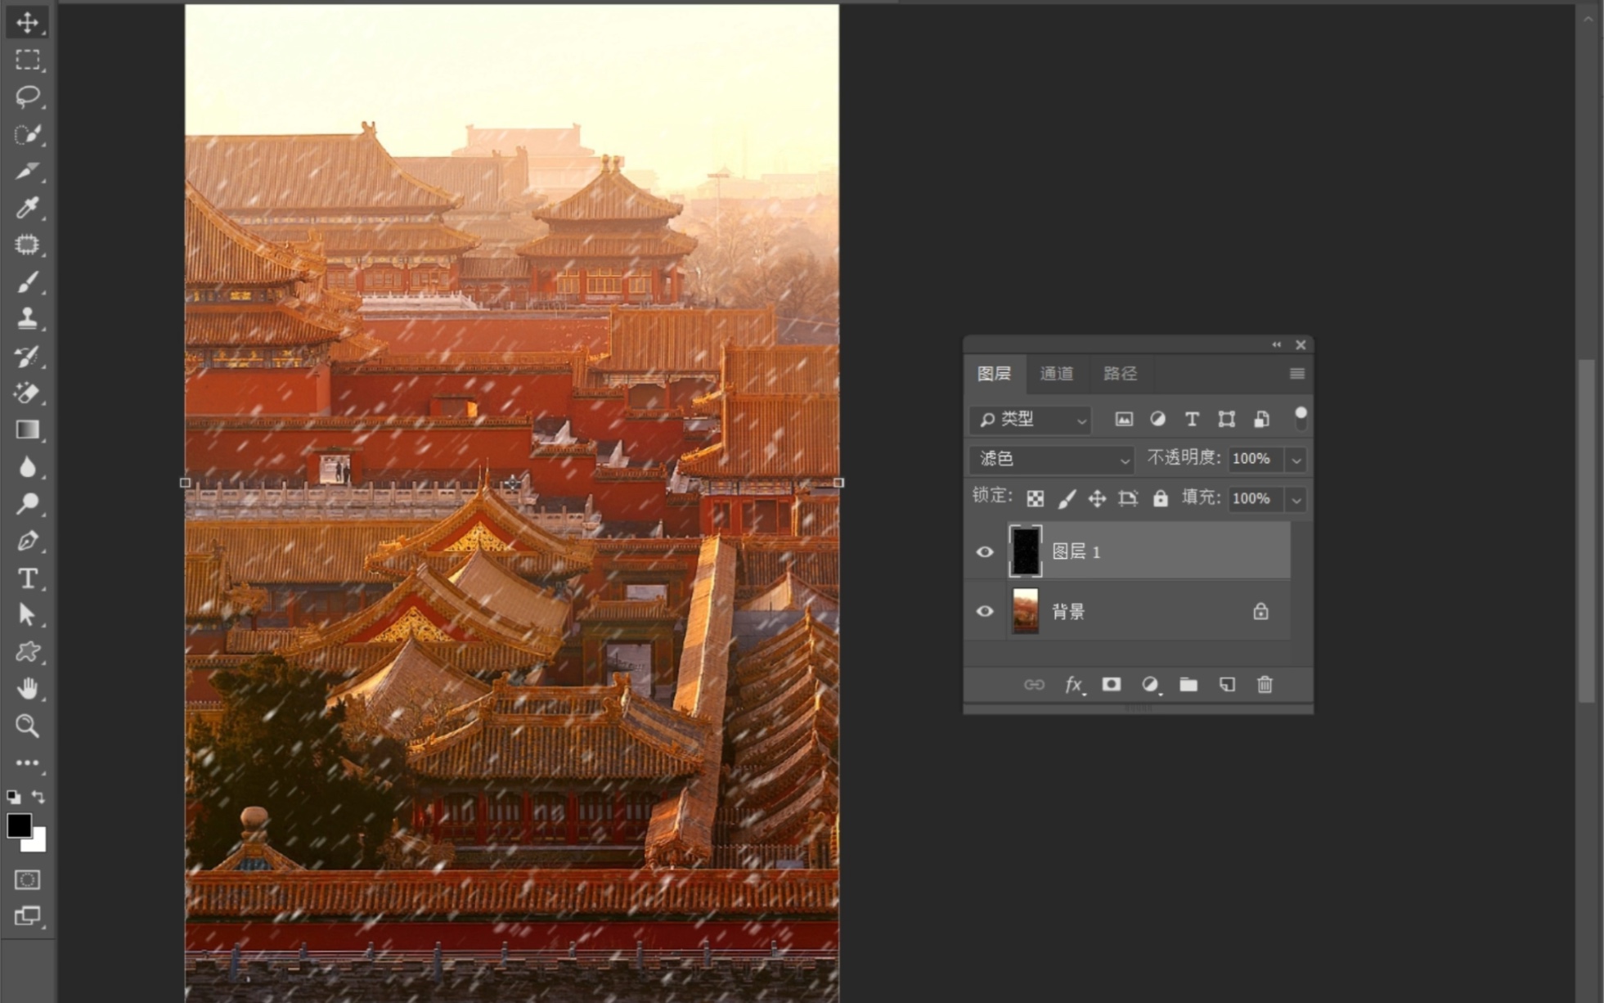This screenshot has width=1604, height=1003.
Task: Select the Eyedropper tool
Action: coord(27,208)
